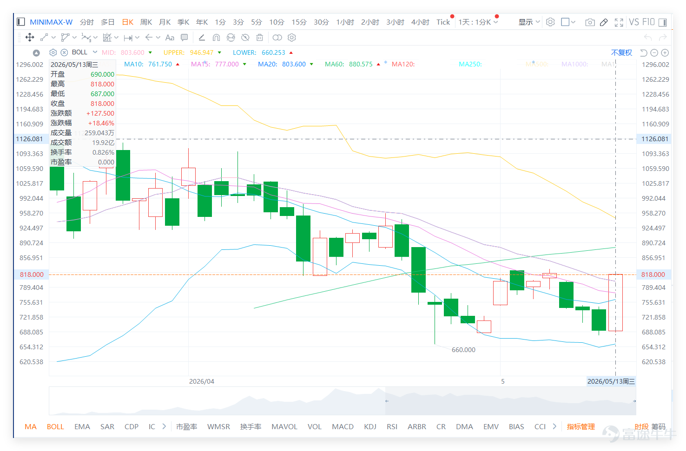Click the VS compare button
Image resolution: width=686 pixels, height=451 pixels.
[x=634, y=22]
